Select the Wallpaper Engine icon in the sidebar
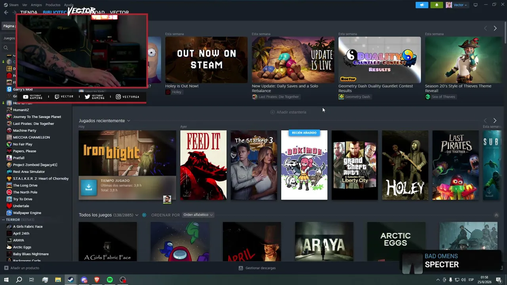This screenshot has width=507, height=285. 9,213
